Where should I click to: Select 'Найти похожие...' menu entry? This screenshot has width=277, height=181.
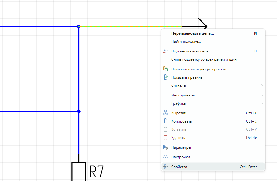(213, 41)
